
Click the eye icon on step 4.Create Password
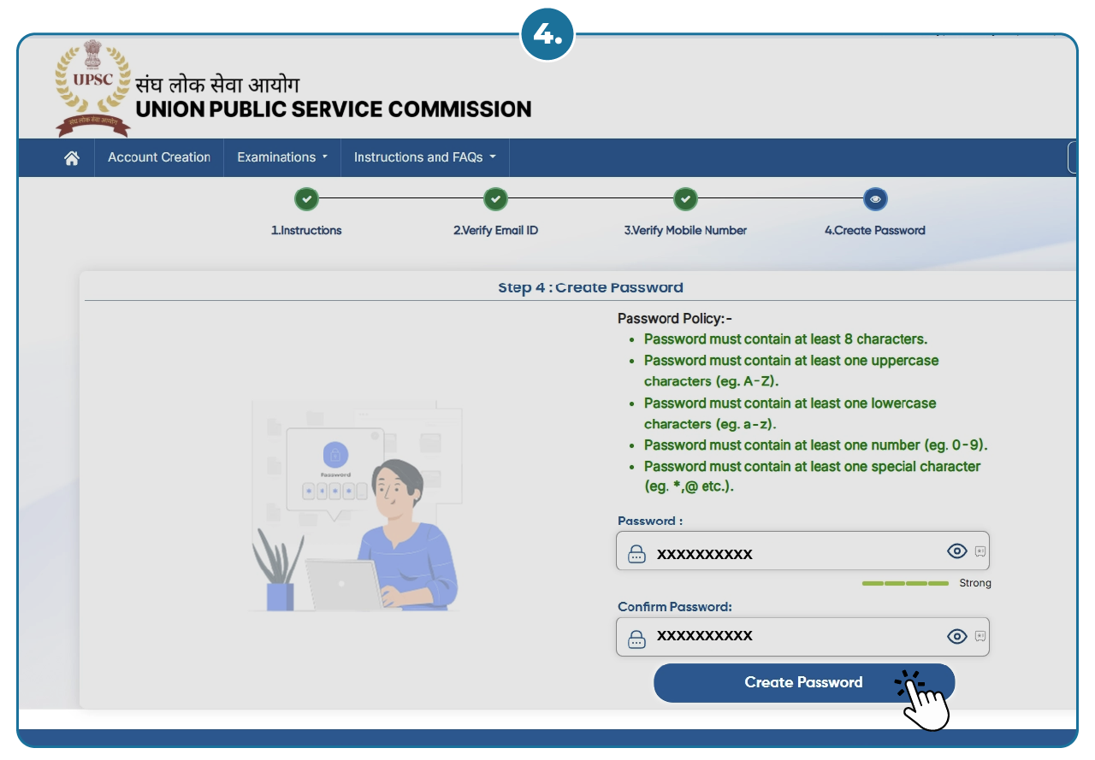[875, 198]
